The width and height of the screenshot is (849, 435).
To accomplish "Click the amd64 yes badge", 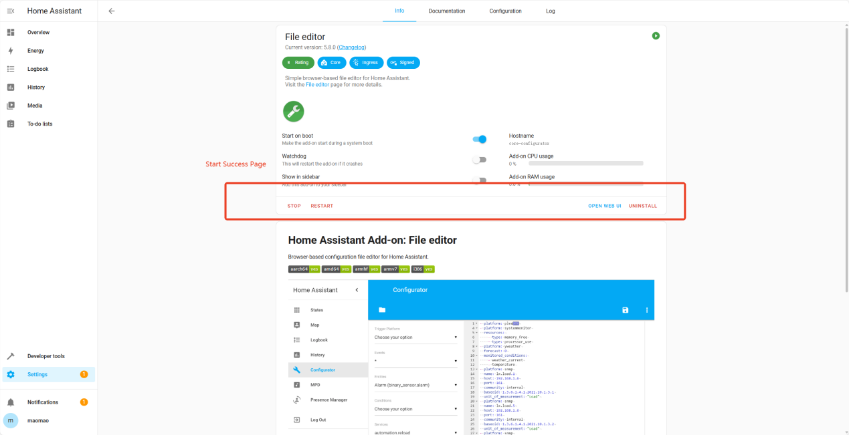I will point(337,269).
